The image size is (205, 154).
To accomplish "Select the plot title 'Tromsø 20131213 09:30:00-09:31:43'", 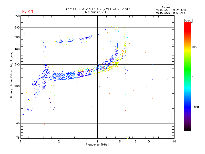I will click(x=97, y=9).
